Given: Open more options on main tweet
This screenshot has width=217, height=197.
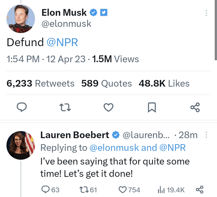Looking at the screenshot, I should [x=206, y=13].
